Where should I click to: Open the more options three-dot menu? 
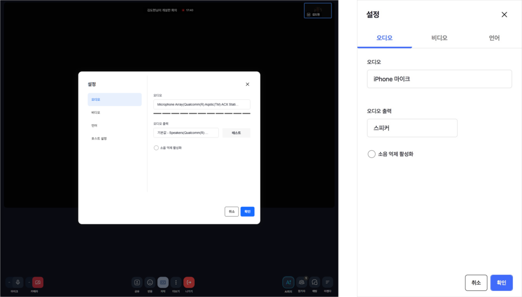[x=176, y=282]
